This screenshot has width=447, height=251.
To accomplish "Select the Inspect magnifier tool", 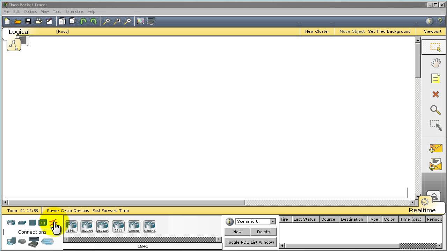I will [435, 110].
